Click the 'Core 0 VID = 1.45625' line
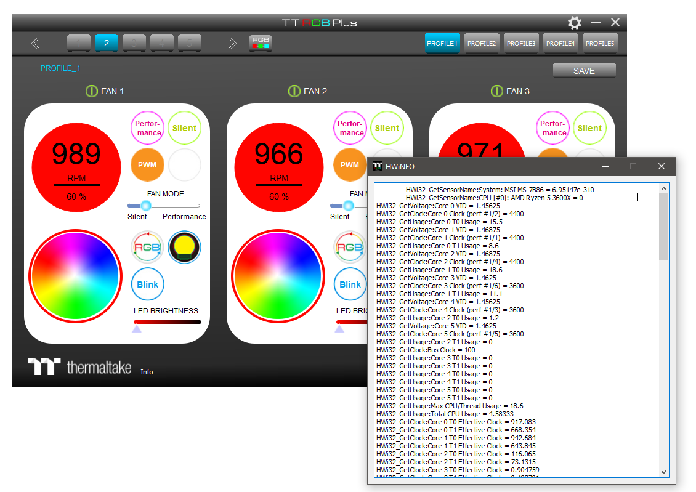Screen dimensions: 696x492 click(438, 206)
